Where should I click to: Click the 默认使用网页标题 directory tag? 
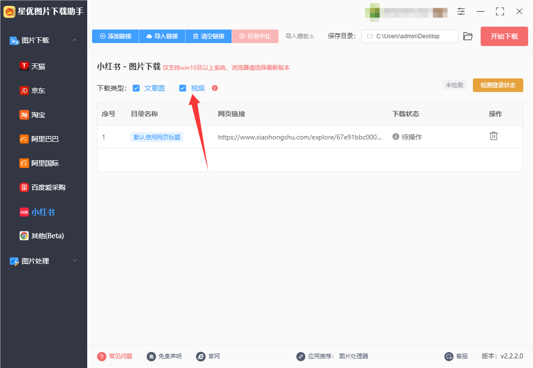pyautogui.click(x=157, y=138)
